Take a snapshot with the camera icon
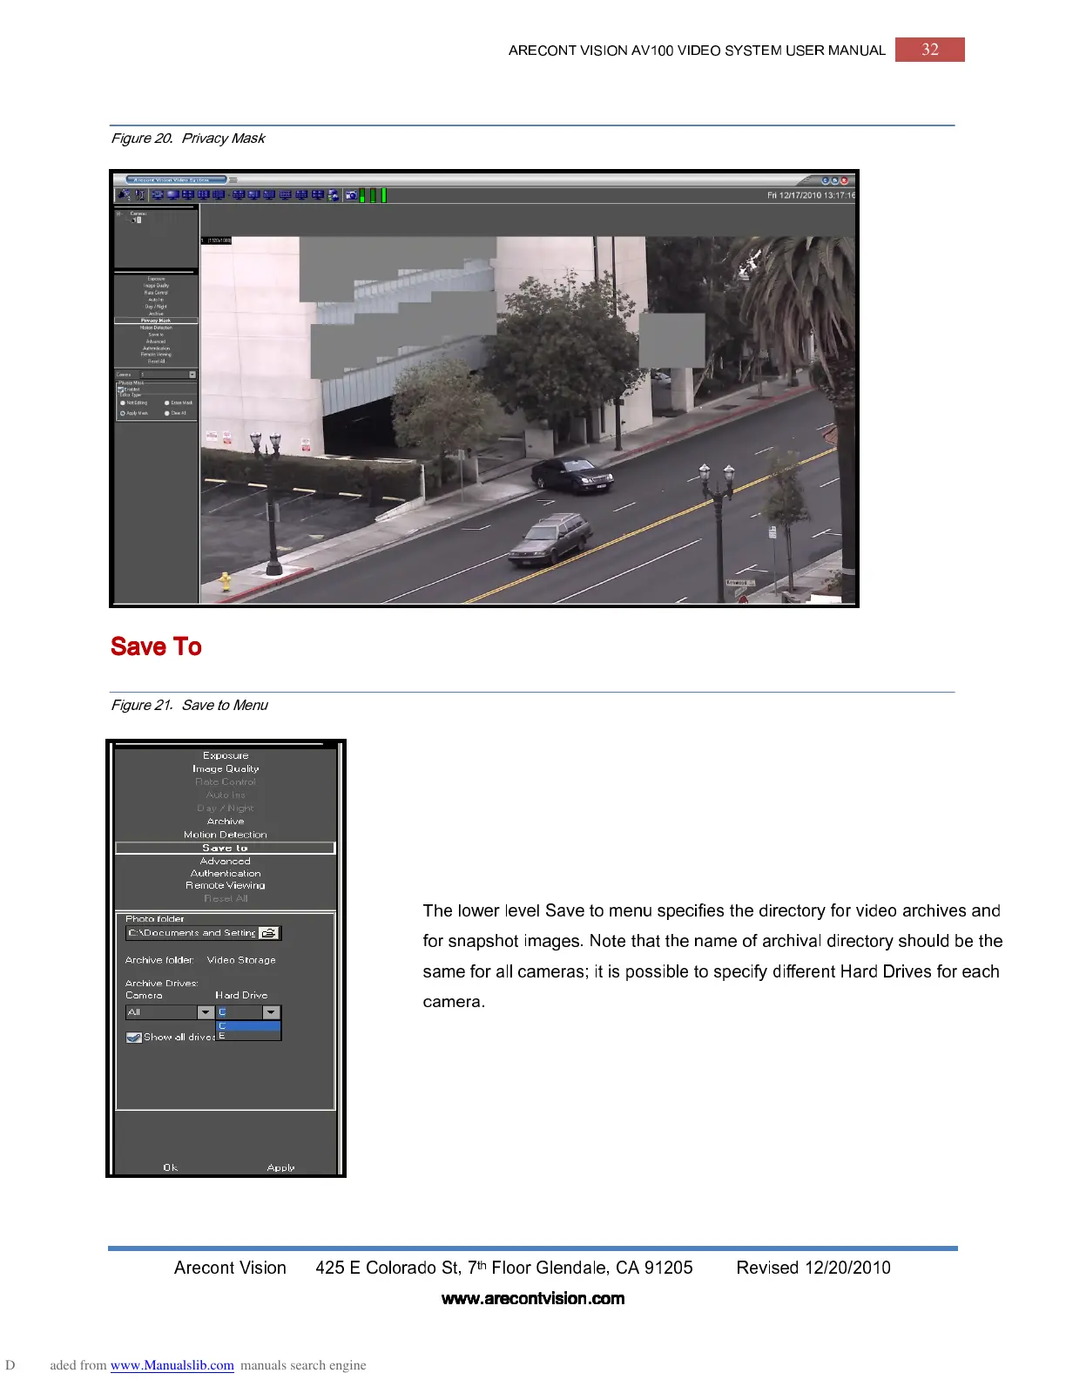Image resolution: width=1066 pixels, height=1380 pixels. [x=351, y=194]
